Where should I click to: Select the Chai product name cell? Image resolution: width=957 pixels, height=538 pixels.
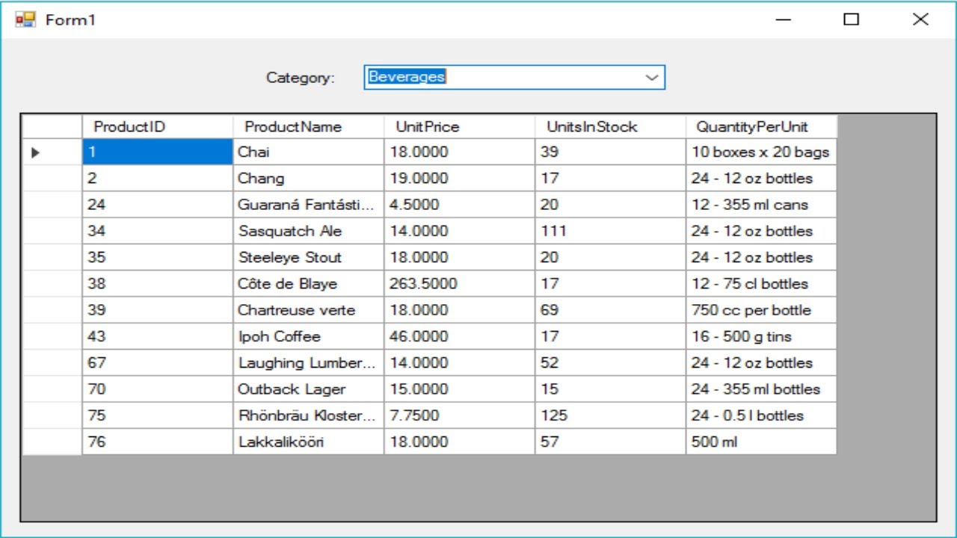tap(309, 152)
